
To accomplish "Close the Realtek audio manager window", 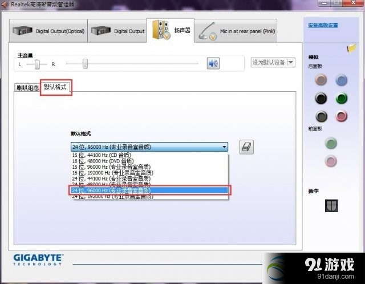I will pos(353,3).
